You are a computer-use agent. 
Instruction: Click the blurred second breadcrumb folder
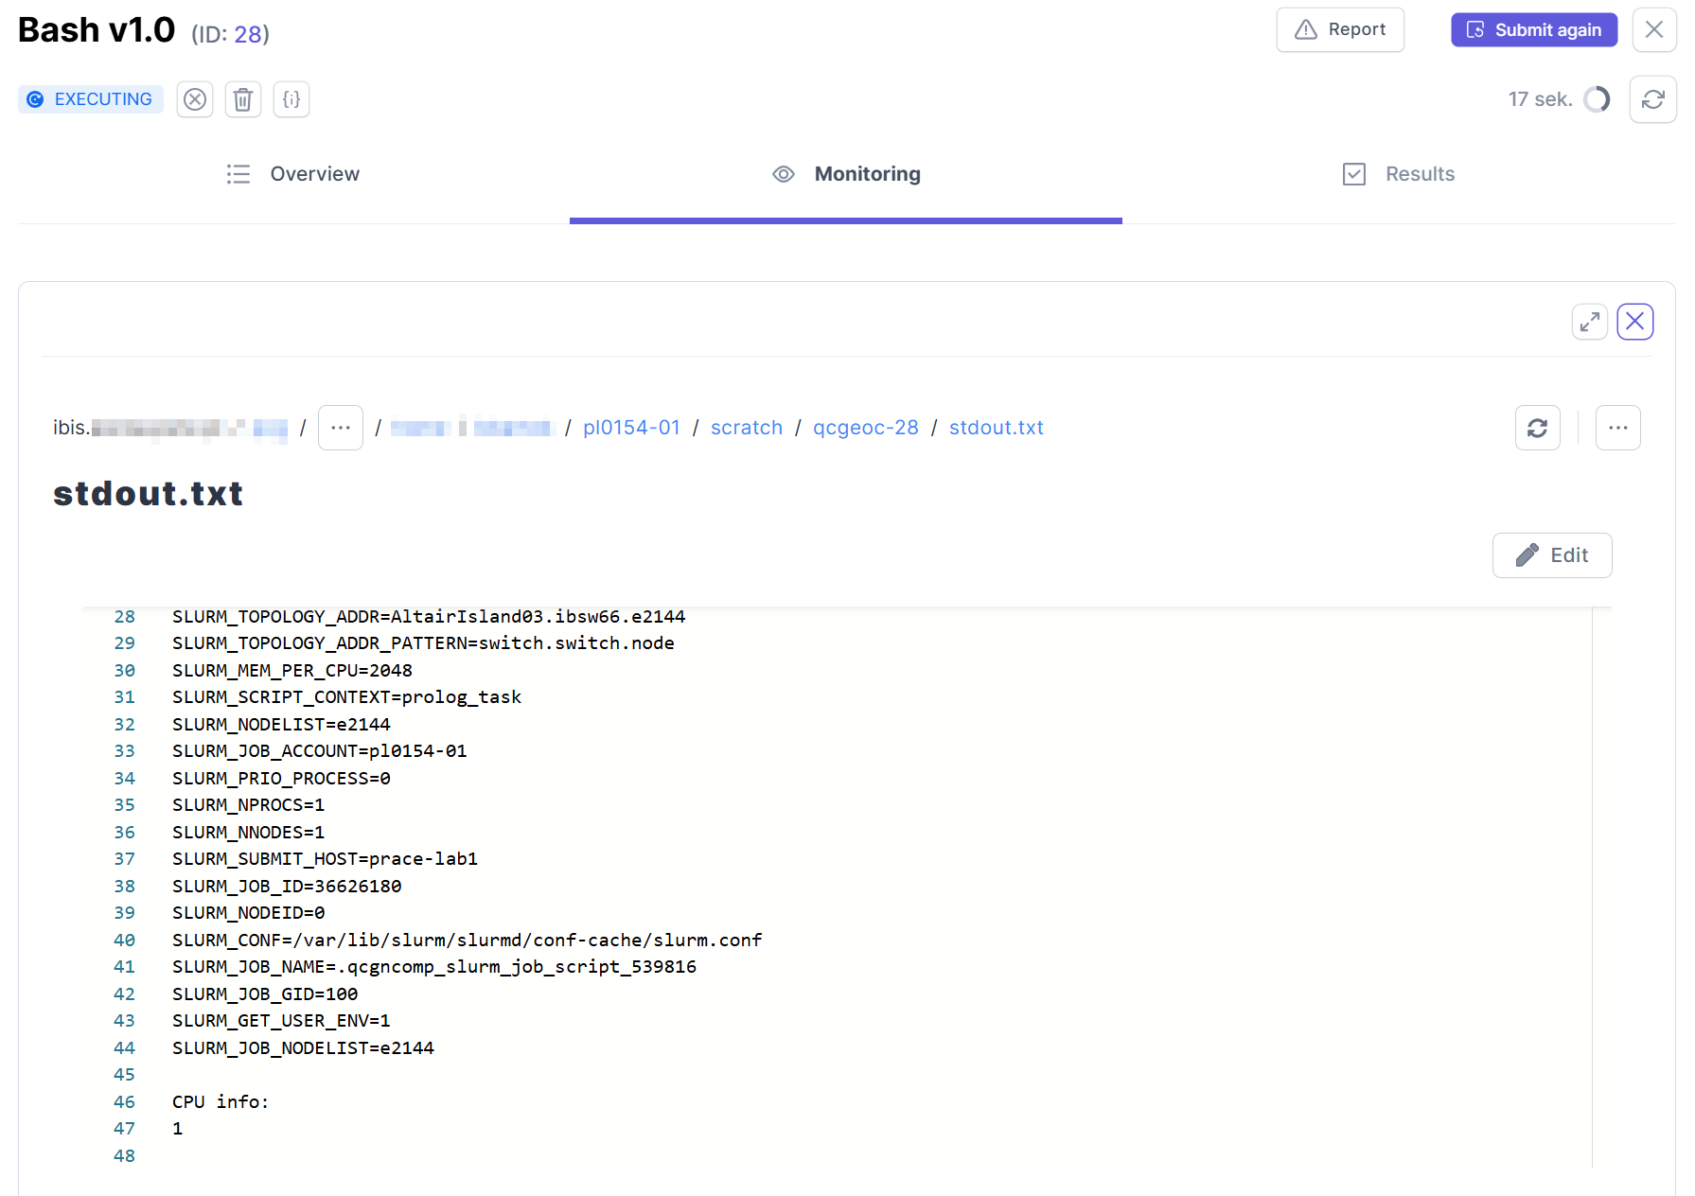pos(470,428)
